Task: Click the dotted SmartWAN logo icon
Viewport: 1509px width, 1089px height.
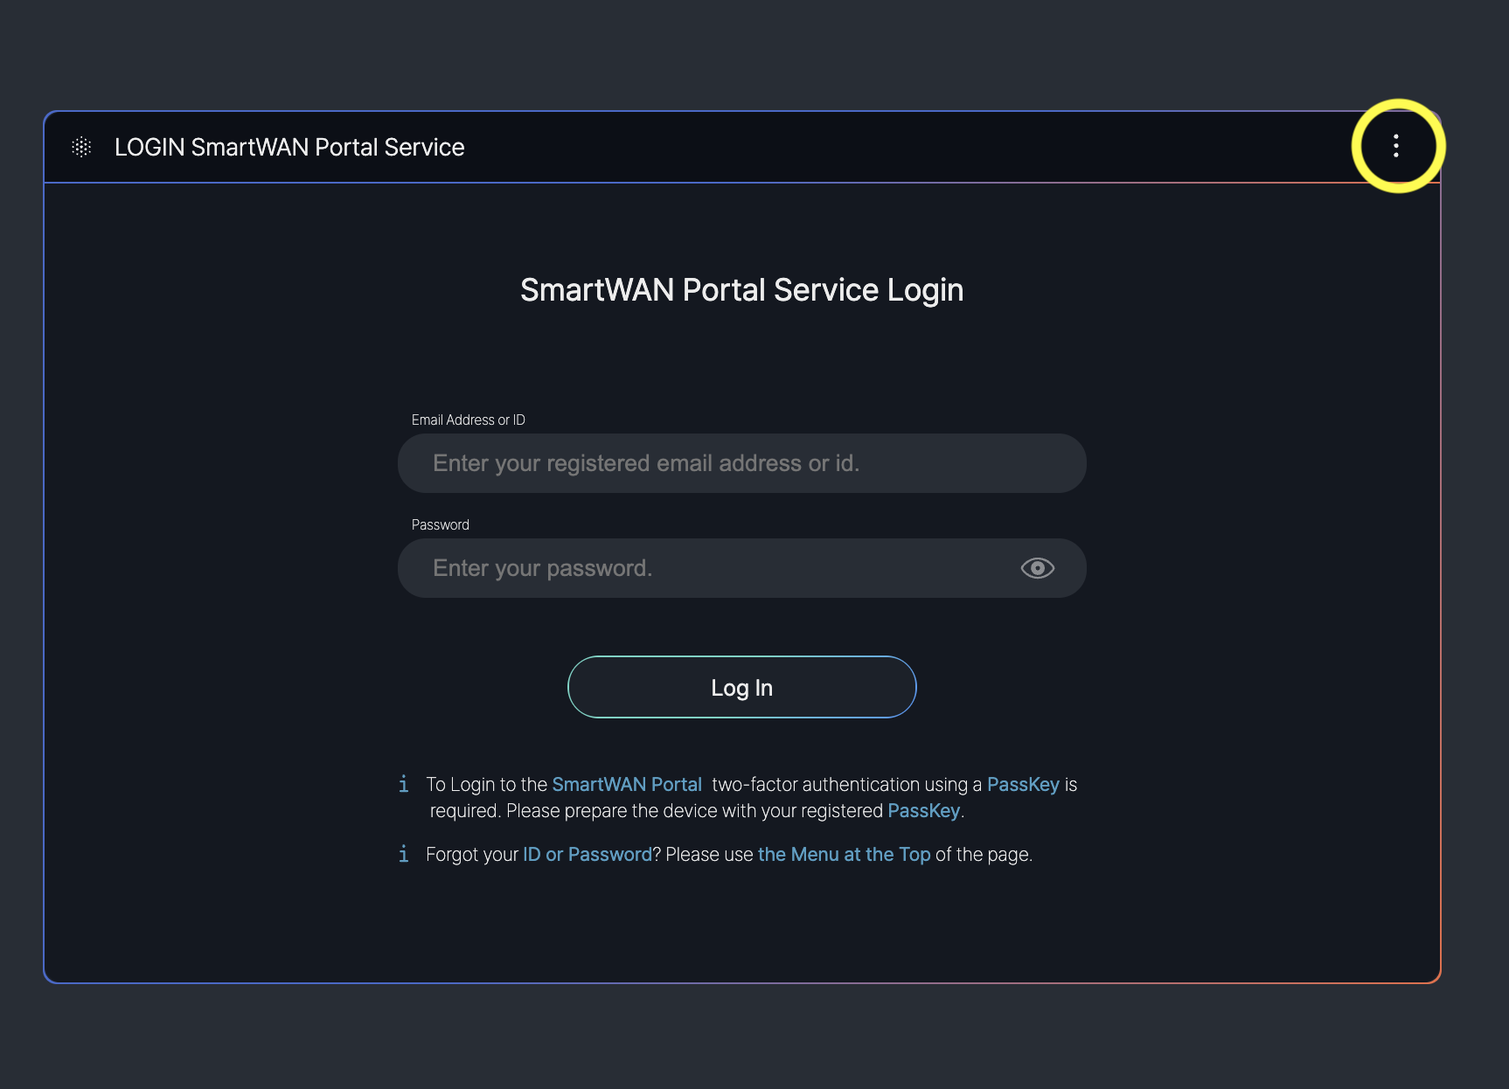Action: [x=81, y=147]
